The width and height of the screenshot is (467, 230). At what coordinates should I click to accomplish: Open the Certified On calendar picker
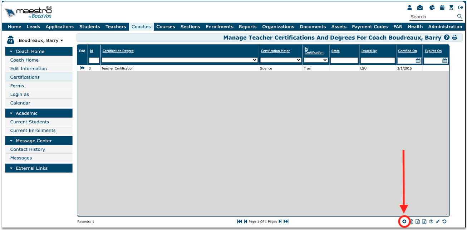tap(418, 61)
